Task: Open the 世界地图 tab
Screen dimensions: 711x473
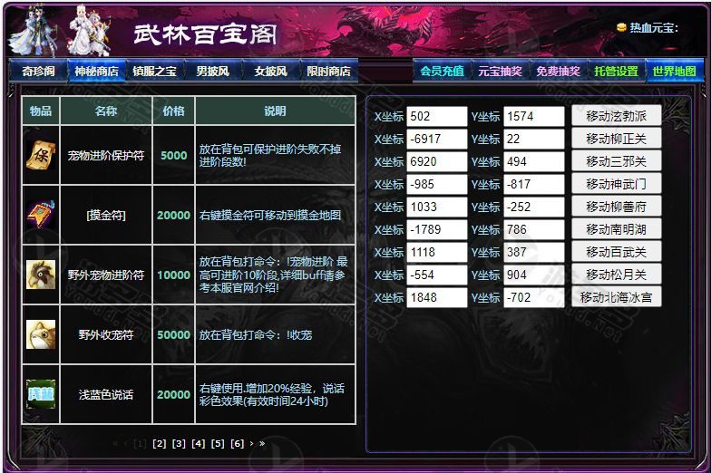Action: tap(674, 72)
